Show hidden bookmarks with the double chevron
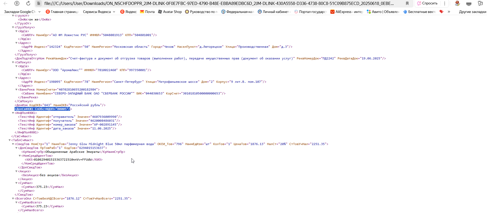Screen dimensions: 487x213 pos(449,12)
